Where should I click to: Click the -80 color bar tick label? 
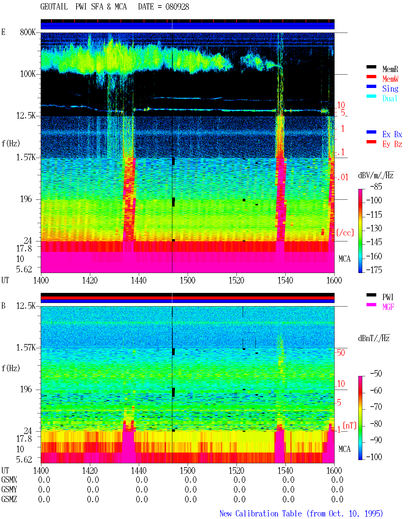[376, 424]
